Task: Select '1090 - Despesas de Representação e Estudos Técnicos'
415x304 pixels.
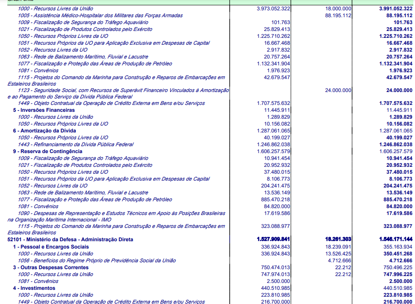Action: point(116,216)
